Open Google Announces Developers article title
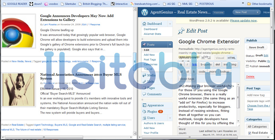The height and width of the screenshot is (140, 275). 77,18
